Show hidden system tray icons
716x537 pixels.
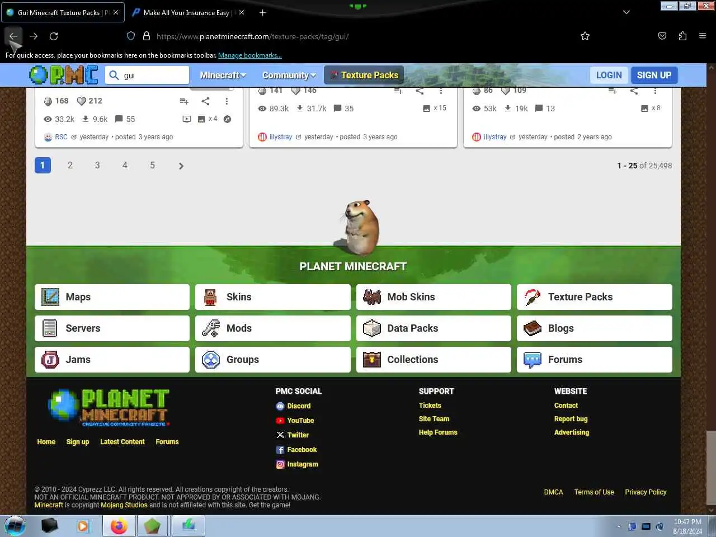[619, 526]
